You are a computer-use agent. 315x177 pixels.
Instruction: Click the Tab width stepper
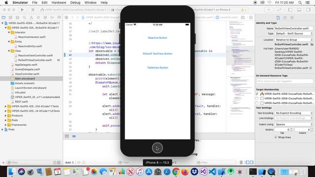click(291, 130)
